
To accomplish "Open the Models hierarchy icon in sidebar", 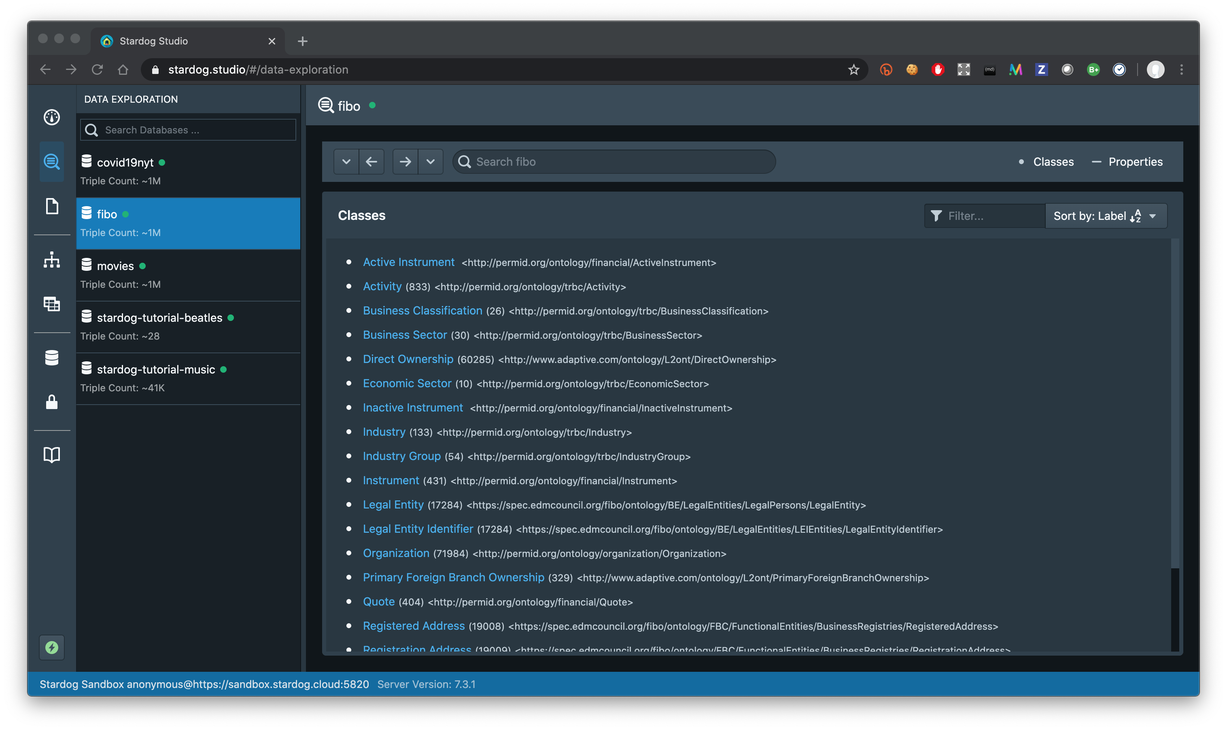I will tap(52, 260).
